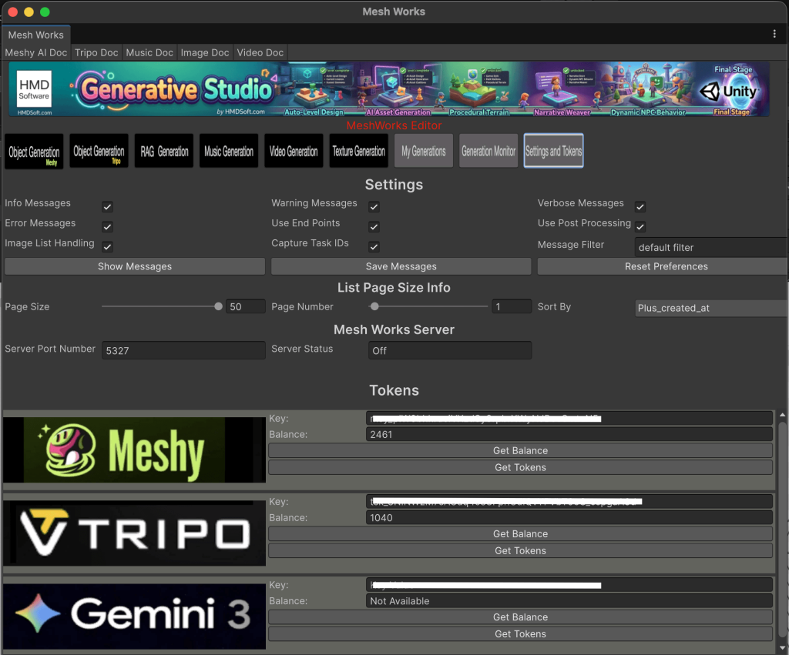The width and height of the screenshot is (789, 655).
Task: Open the Sort By dropdown
Action: [x=711, y=308]
